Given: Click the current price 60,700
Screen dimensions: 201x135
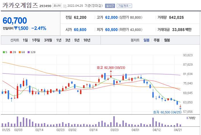Looking at the screenshot, I should point(15,20).
